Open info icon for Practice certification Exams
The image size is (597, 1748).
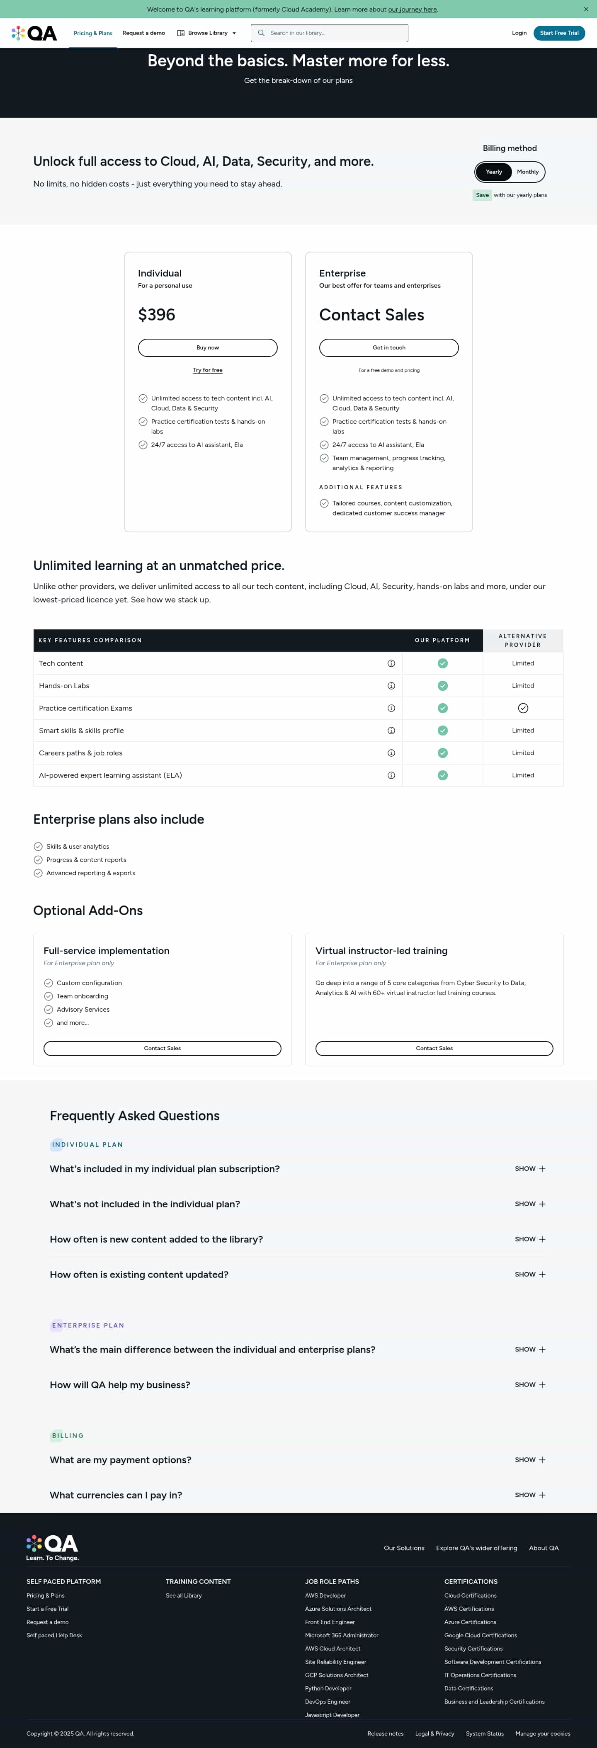pyautogui.click(x=391, y=709)
